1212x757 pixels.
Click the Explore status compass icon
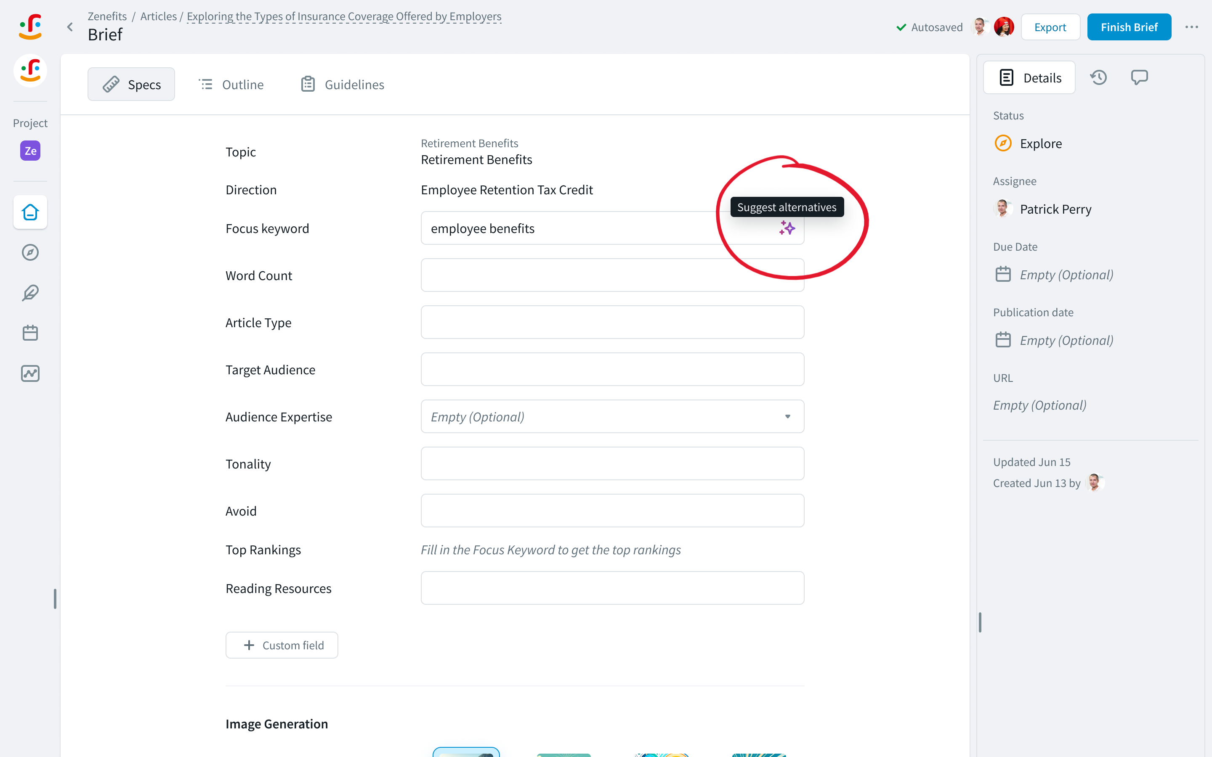click(x=1003, y=143)
